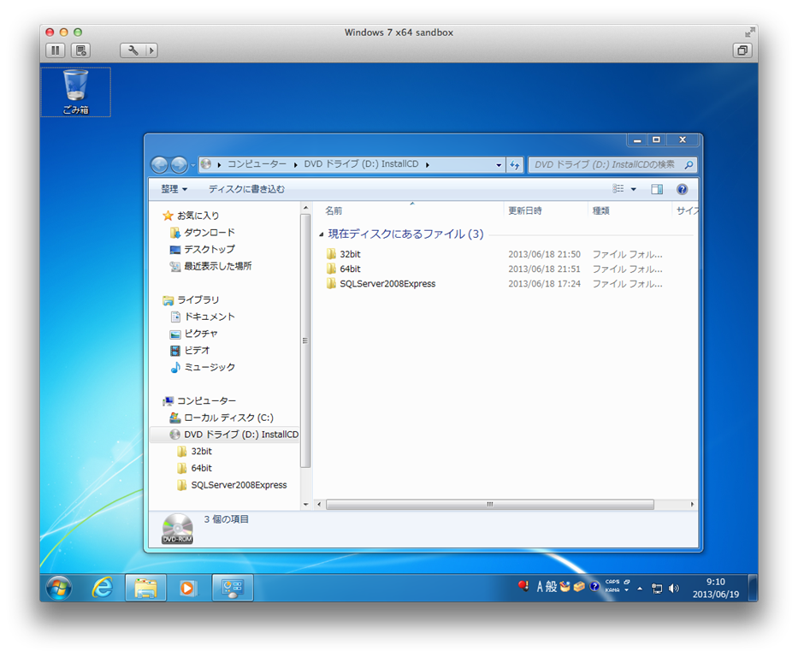Select ローカル ディスク (C:) in navigation pane
The height and width of the screenshot is (657, 798).
[228, 417]
